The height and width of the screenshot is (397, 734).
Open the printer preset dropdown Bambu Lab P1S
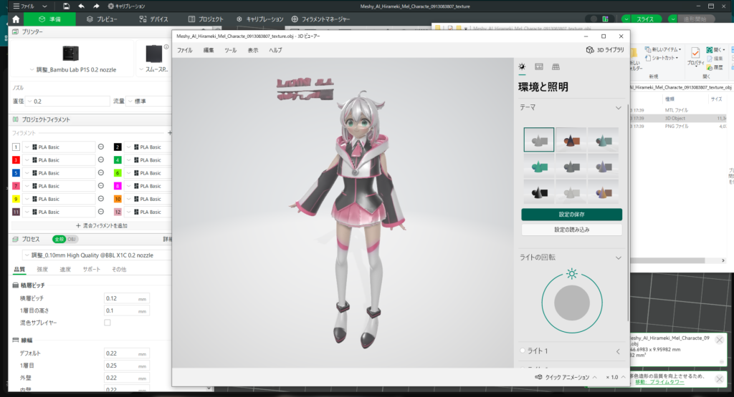[x=73, y=69]
